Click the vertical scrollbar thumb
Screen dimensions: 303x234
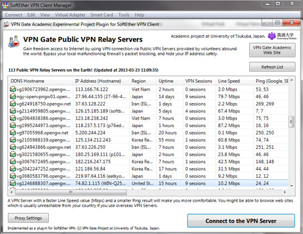click(291, 122)
